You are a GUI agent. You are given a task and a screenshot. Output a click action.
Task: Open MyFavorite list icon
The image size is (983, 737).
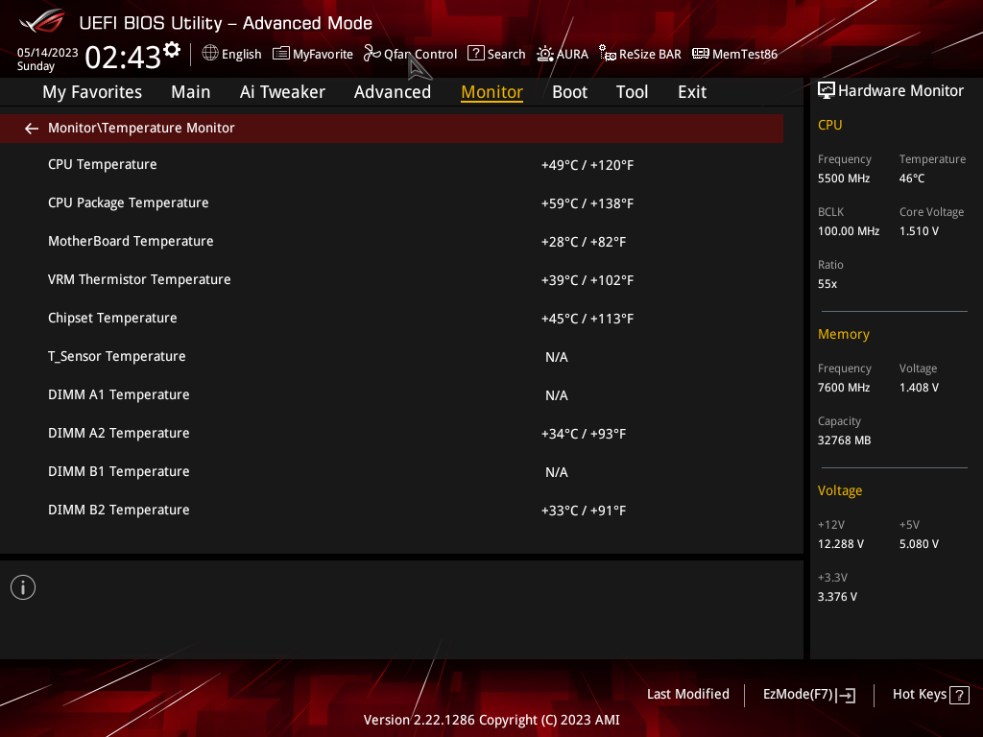(x=281, y=54)
